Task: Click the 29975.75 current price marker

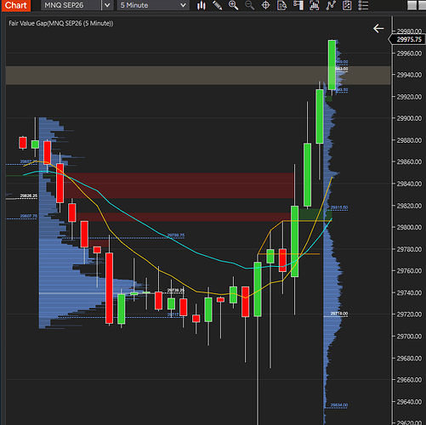Action: pos(407,39)
